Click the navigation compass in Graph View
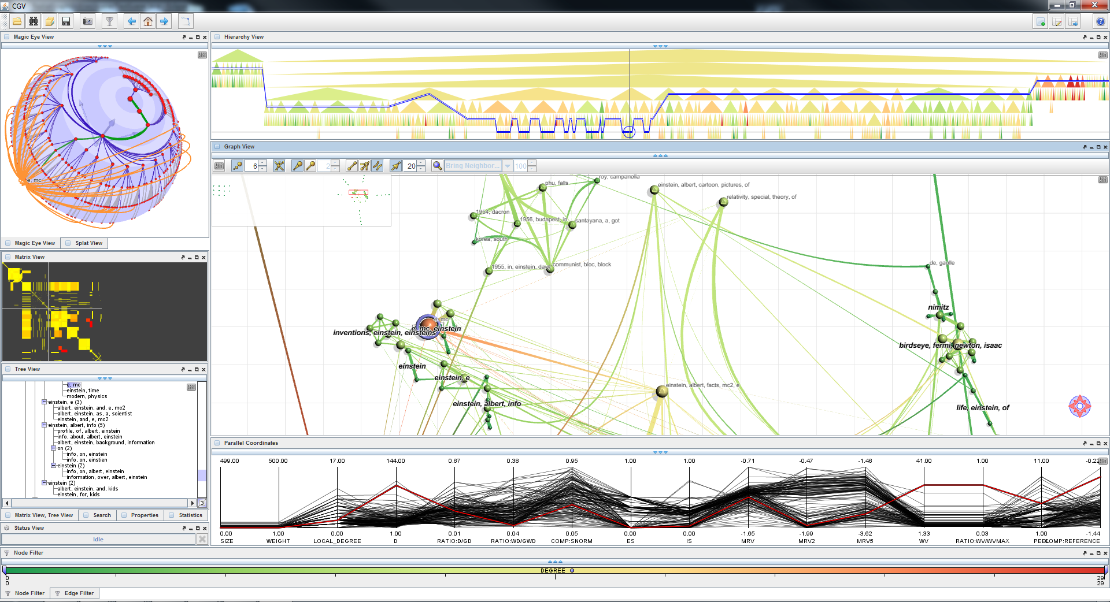The width and height of the screenshot is (1110, 602). 1079,406
